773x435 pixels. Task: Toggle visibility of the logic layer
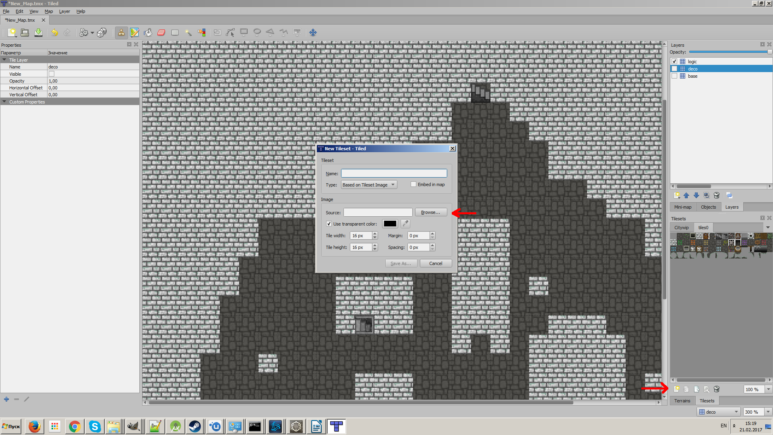pyautogui.click(x=674, y=62)
